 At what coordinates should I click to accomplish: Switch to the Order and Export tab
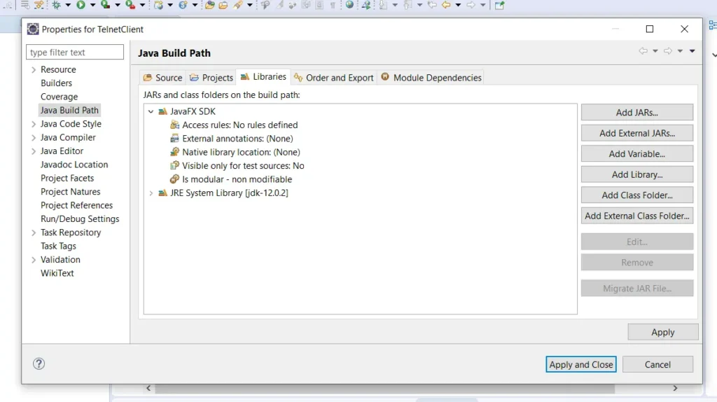pyautogui.click(x=333, y=78)
